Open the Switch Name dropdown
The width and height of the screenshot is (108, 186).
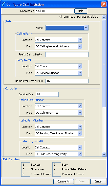[86, 28]
